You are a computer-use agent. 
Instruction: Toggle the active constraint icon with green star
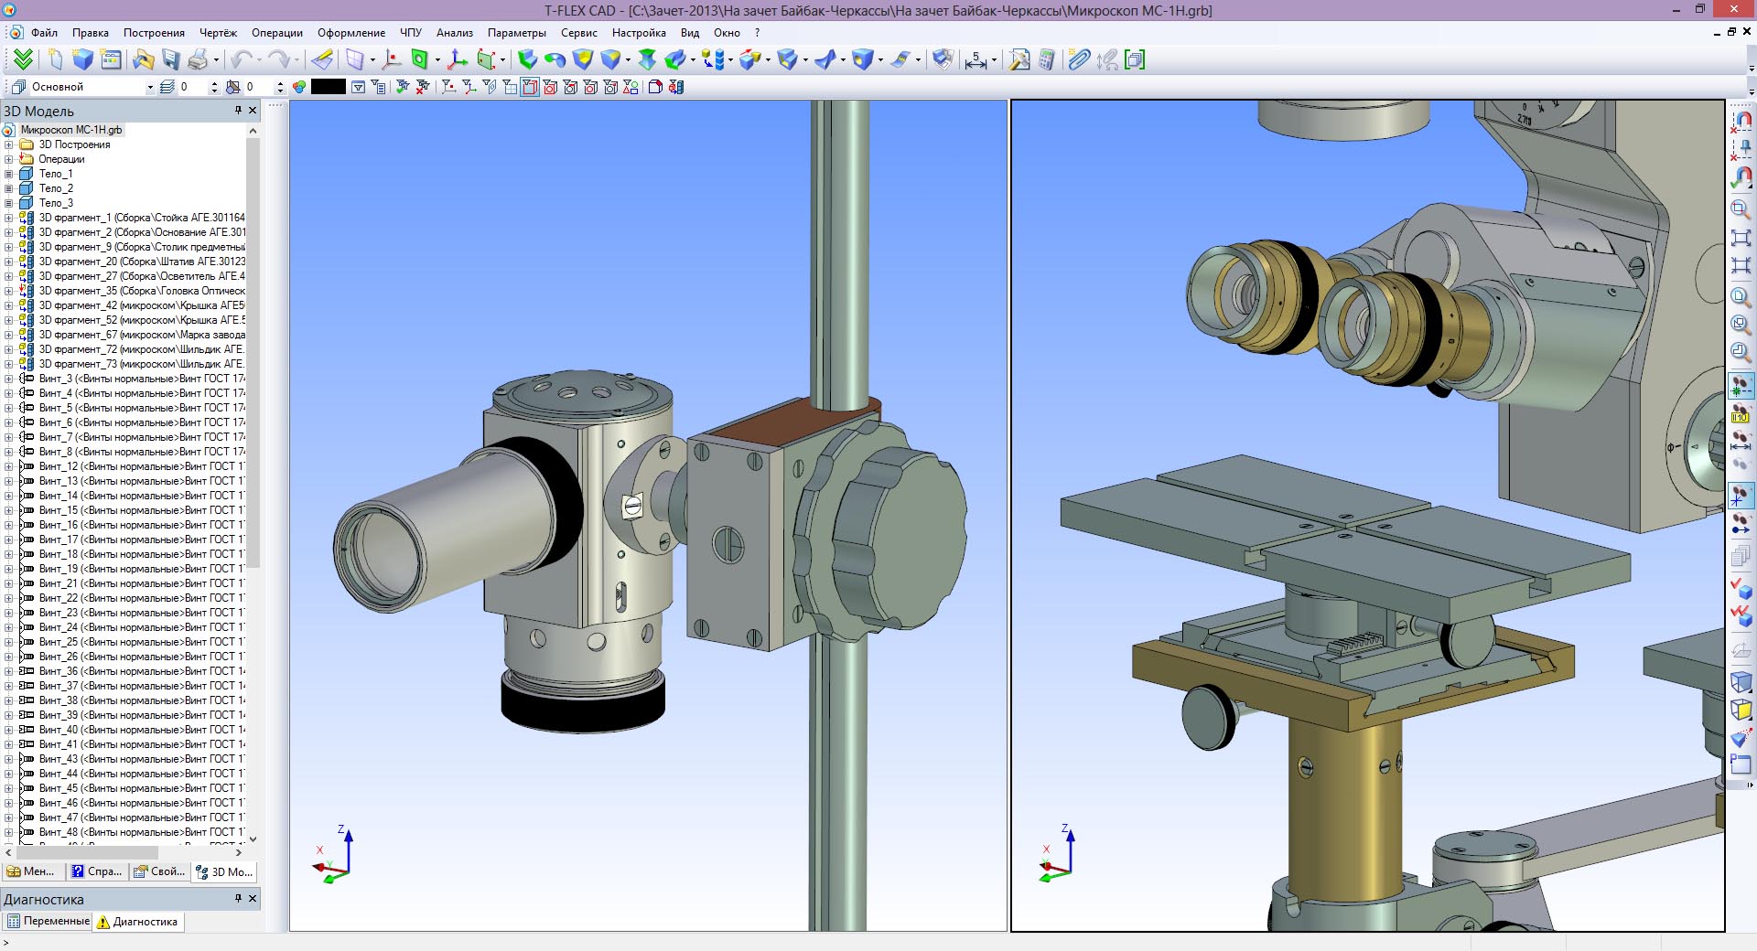[1741, 385]
